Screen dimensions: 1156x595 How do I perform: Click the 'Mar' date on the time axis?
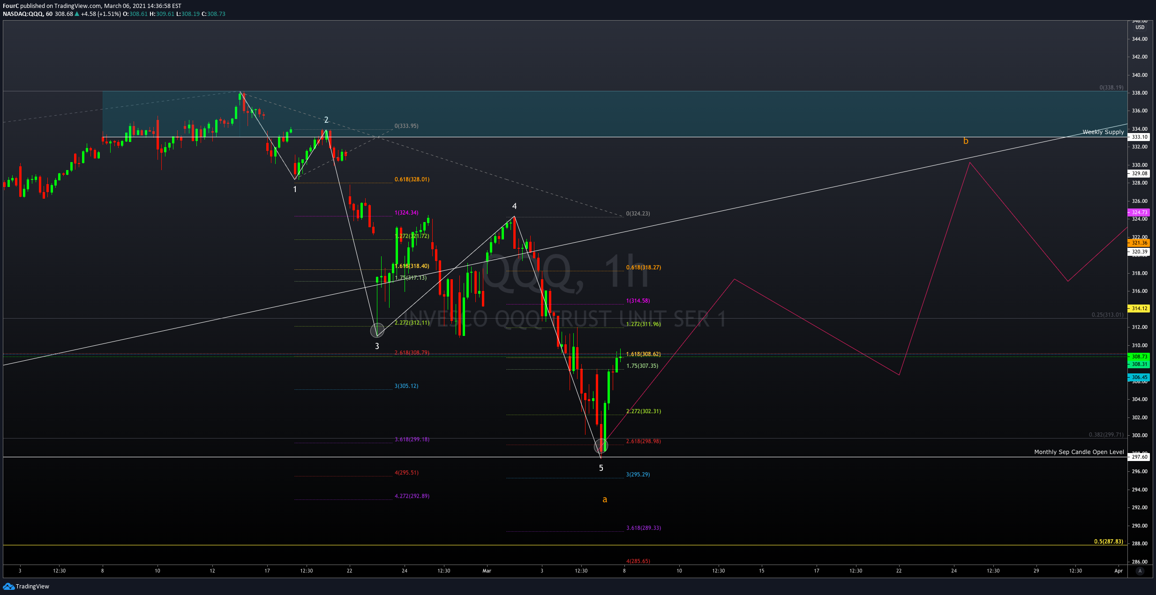[x=487, y=571]
